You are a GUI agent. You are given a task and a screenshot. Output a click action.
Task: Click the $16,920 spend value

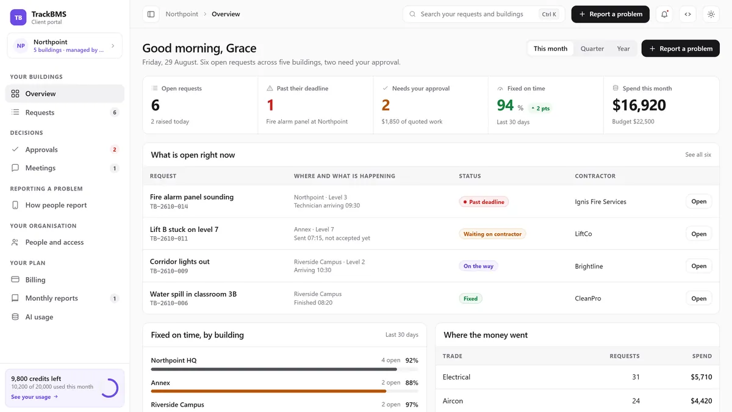pyautogui.click(x=639, y=105)
